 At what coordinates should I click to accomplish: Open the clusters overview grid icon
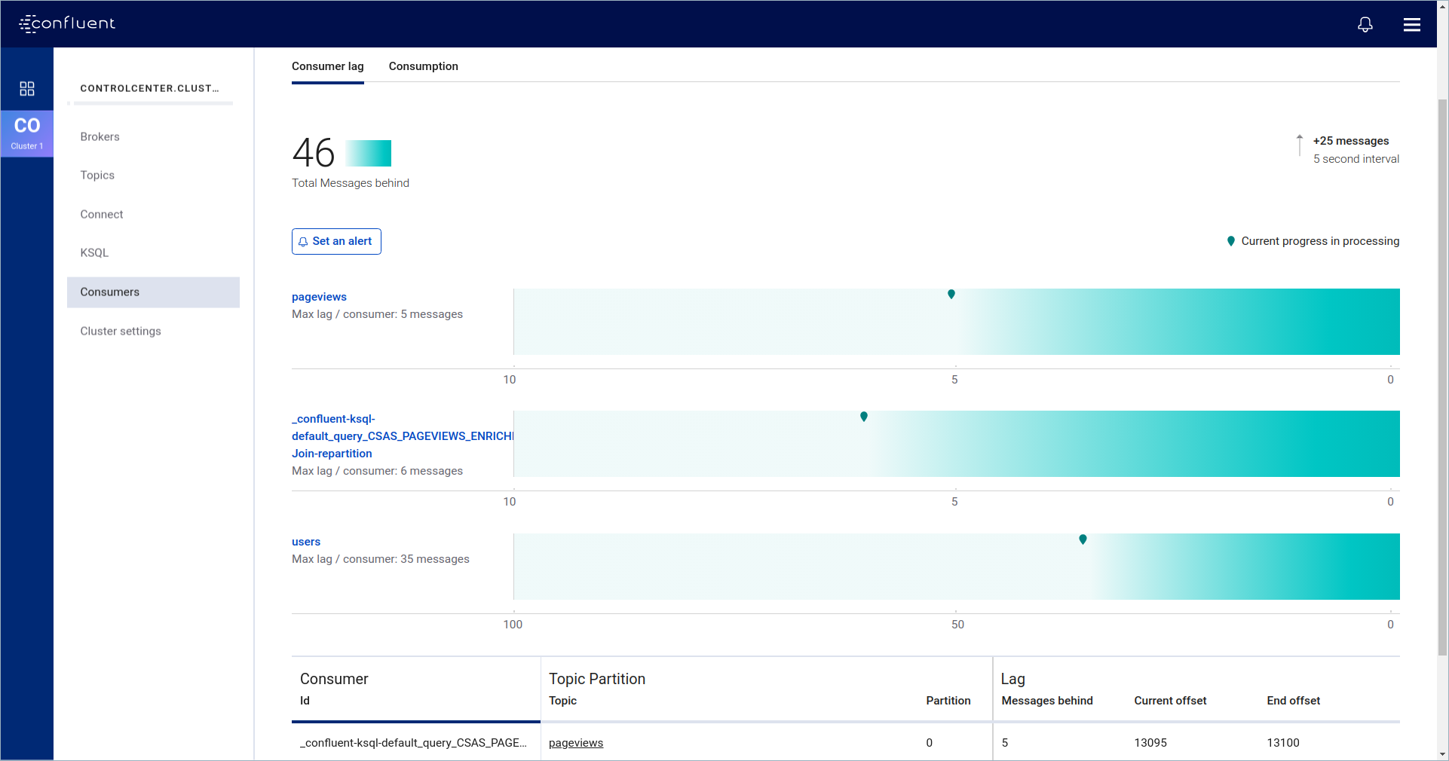(27, 89)
